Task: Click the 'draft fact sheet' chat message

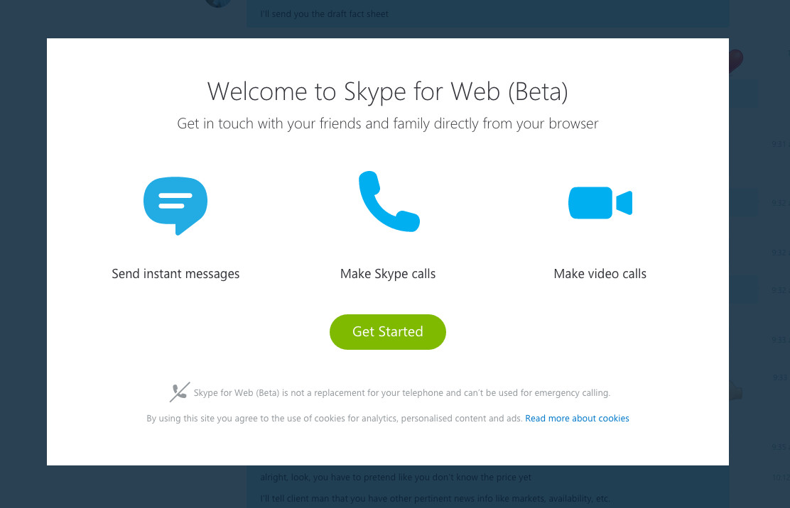Action: pyautogui.click(x=325, y=14)
